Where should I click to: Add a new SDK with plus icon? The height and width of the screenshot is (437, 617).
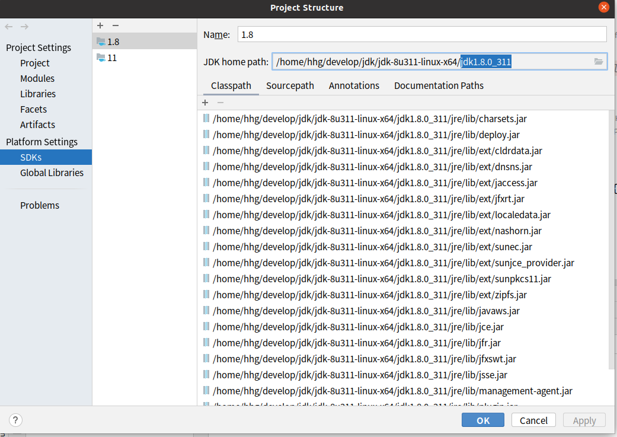[100, 25]
